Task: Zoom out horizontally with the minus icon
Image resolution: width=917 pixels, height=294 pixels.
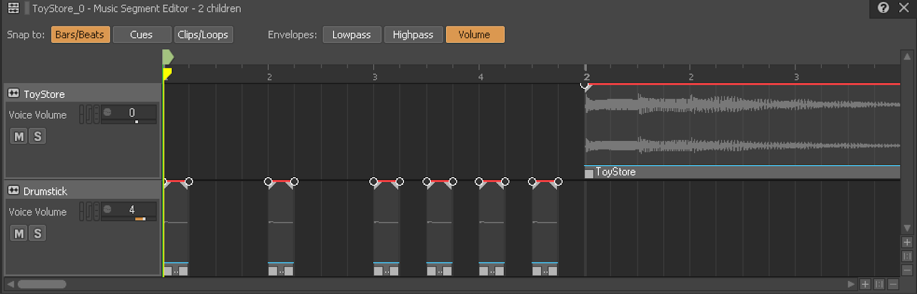Action: tap(893, 284)
